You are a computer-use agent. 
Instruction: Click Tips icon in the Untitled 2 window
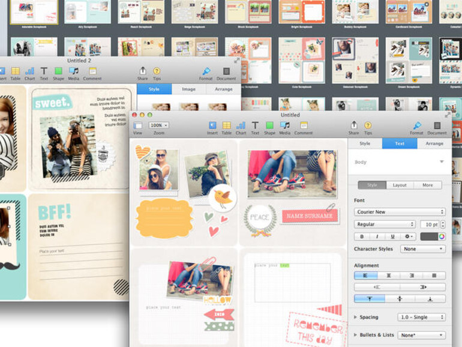pos(157,71)
